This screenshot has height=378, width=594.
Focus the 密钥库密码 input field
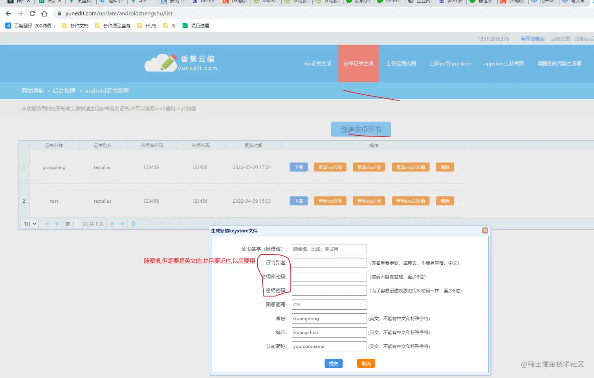pyautogui.click(x=329, y=277)
